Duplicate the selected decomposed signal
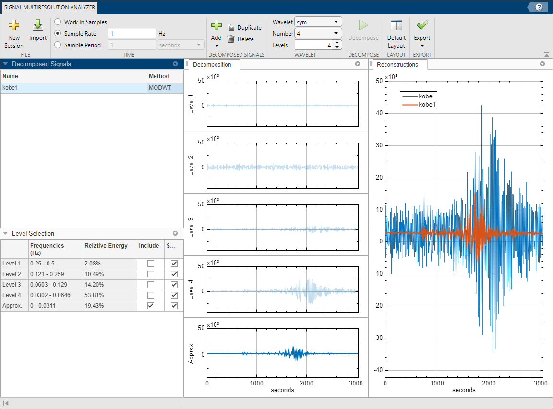The image size is (553, 409). tap(244, 28)
